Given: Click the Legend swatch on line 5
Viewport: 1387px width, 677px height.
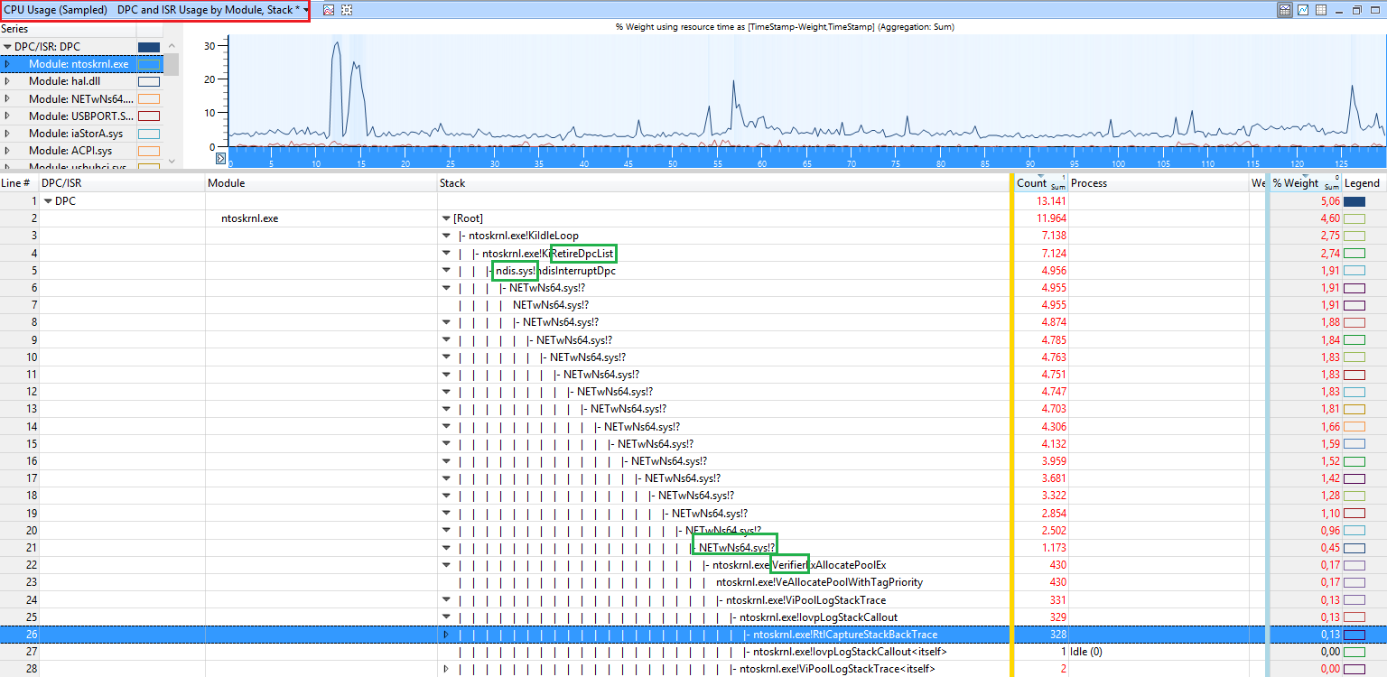Looking at the screenshot, I should (1354, 270).
